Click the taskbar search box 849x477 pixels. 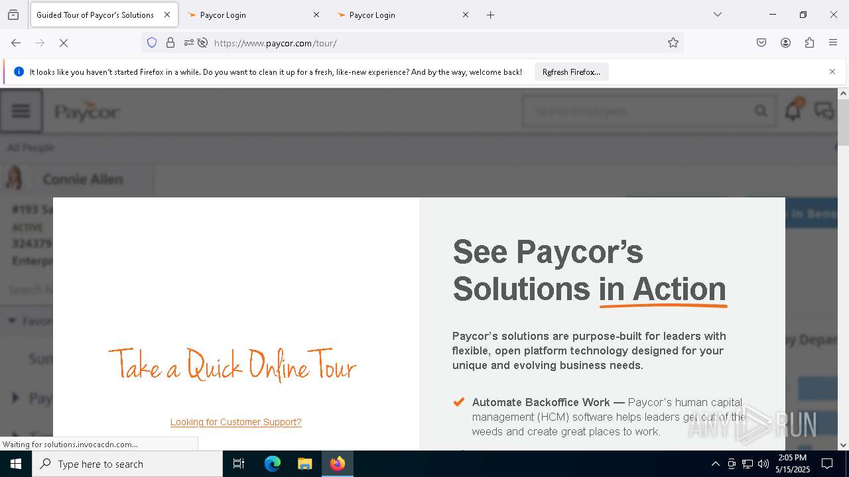coord(127,464)
